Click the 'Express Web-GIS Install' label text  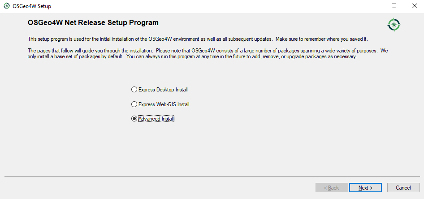pos(164,104)
